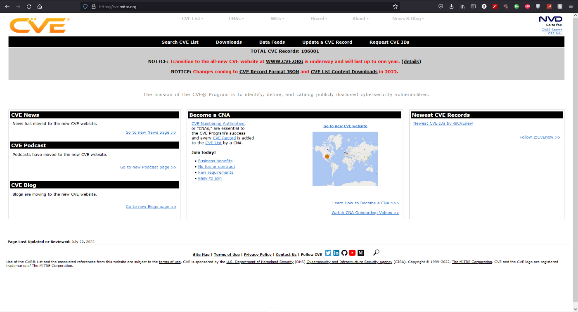
Task: Open the footer Site Map link
Action: point(201,255)
